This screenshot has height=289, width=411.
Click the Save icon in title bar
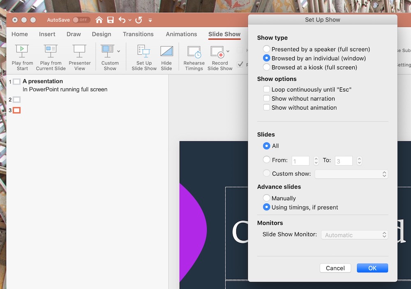[x=110, y=20]
